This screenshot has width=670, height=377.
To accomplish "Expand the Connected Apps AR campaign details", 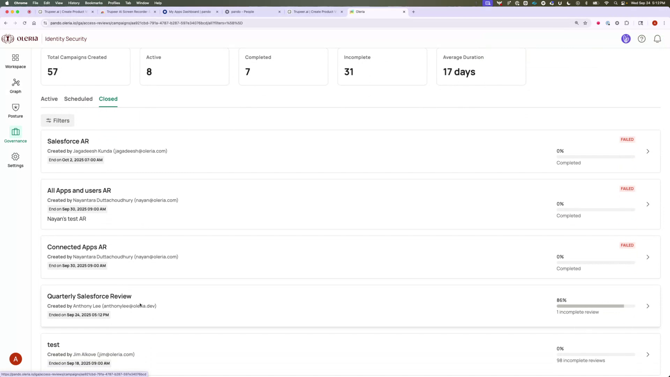I will (648, 257).
